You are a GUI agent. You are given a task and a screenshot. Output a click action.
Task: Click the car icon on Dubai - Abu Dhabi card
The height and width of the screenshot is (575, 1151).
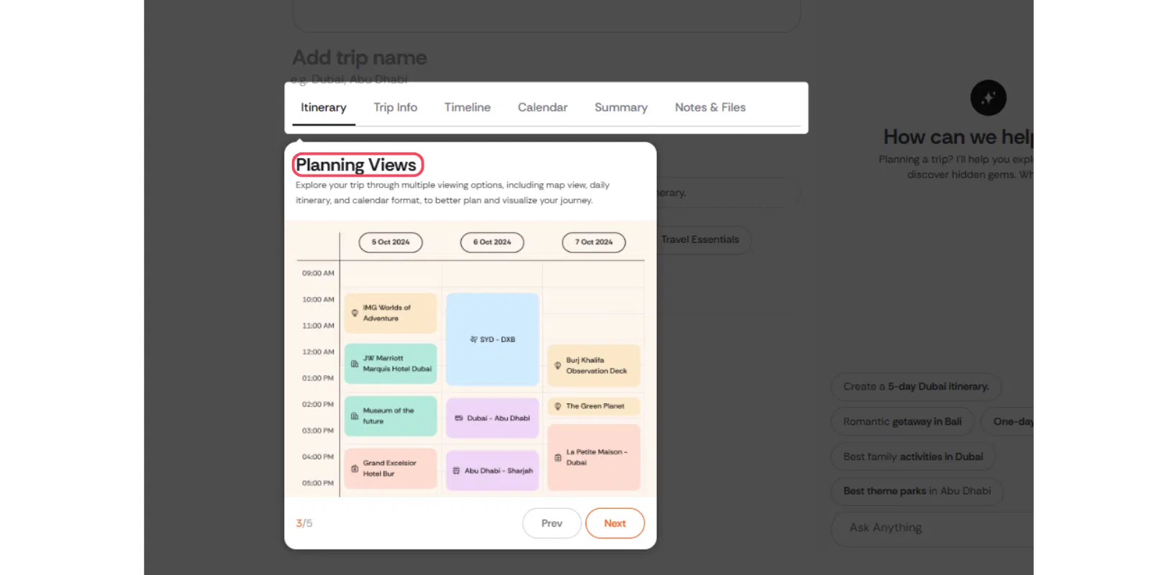tap(458, 418)
